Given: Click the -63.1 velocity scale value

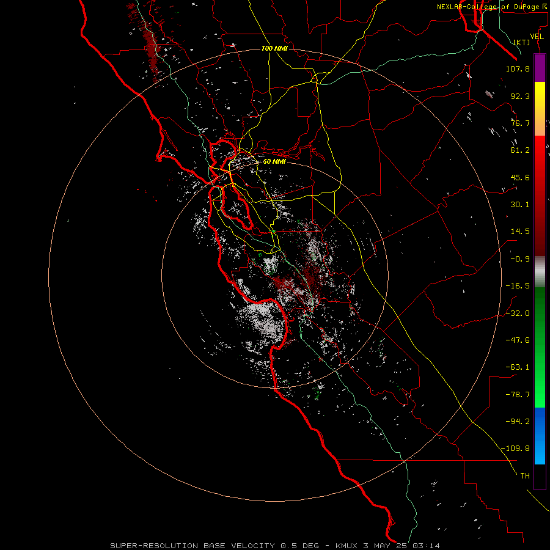Looking at the screenshot, I should pos(518,367).
